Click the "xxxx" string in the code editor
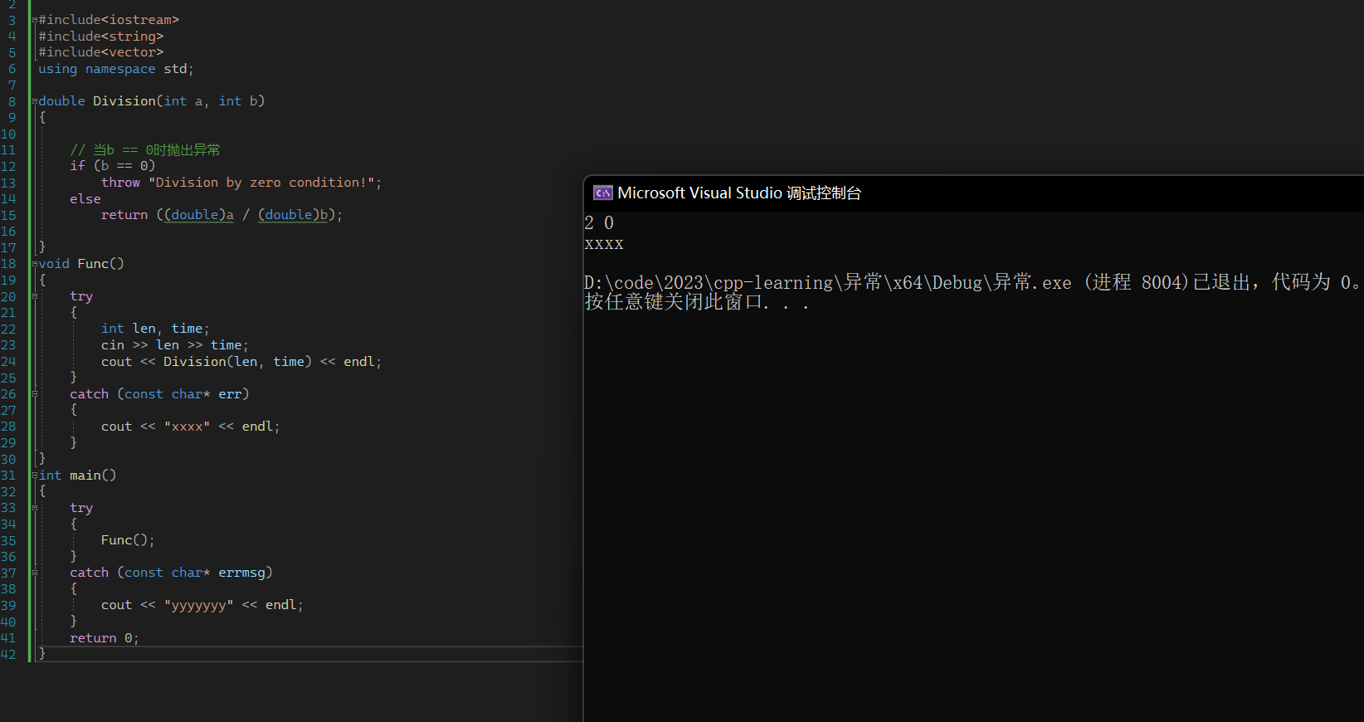 [187, 426]
